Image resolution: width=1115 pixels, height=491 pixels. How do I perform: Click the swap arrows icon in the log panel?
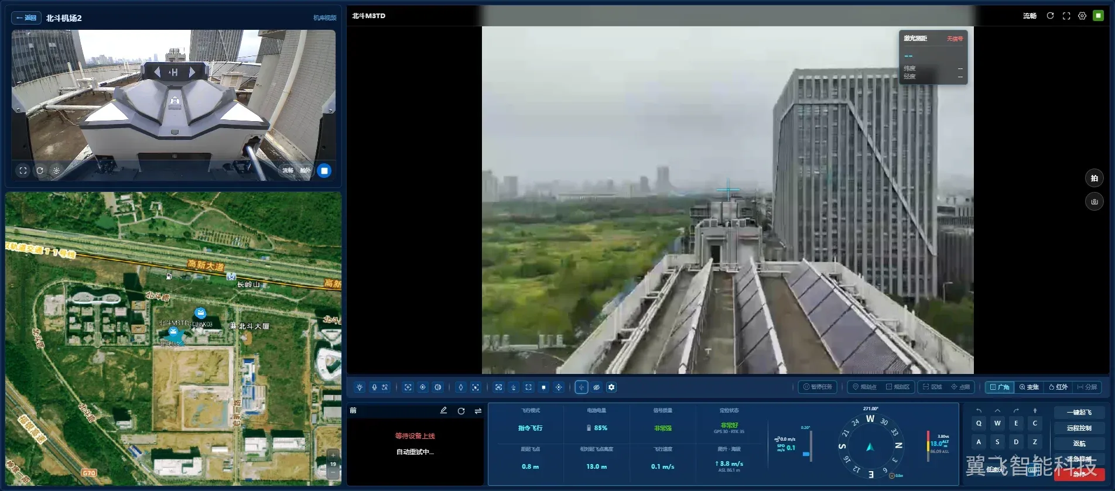click(x=478, y=411)
